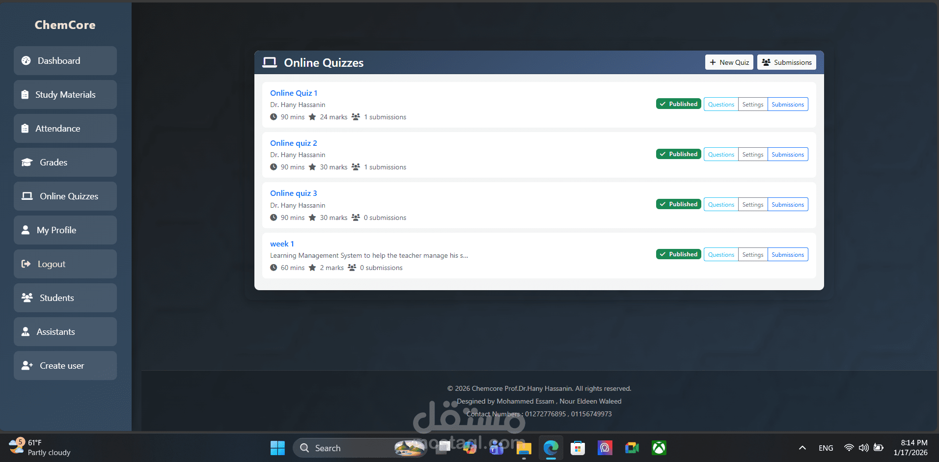Viewport: 939px width, 462px height.
Task: Click the laptop icon beside the Online Quizzes heading
Action: coord(270,62)
